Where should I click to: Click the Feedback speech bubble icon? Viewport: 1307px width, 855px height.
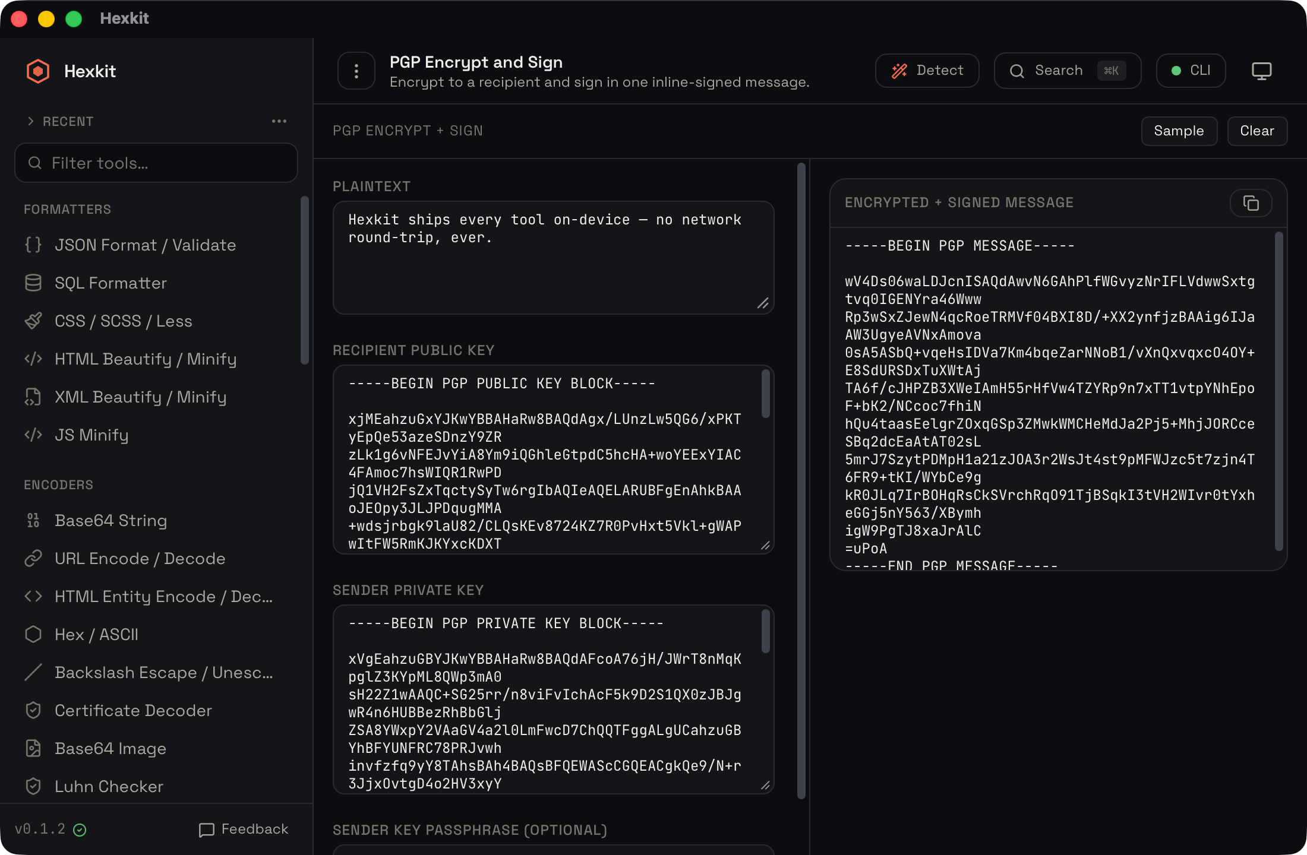[x=207, y=830]
